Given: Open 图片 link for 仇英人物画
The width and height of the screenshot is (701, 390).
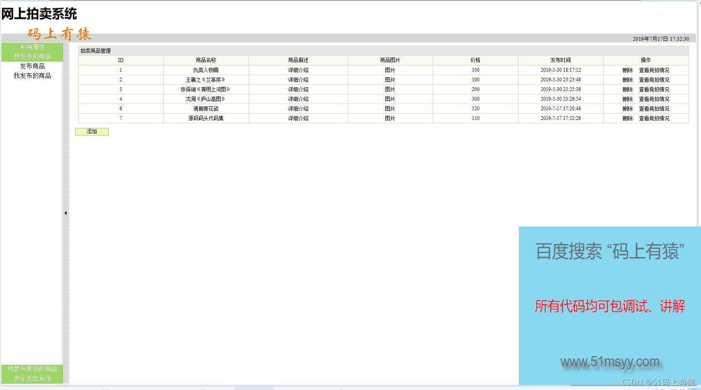Looking at the screenshot, I should (390, 70).
